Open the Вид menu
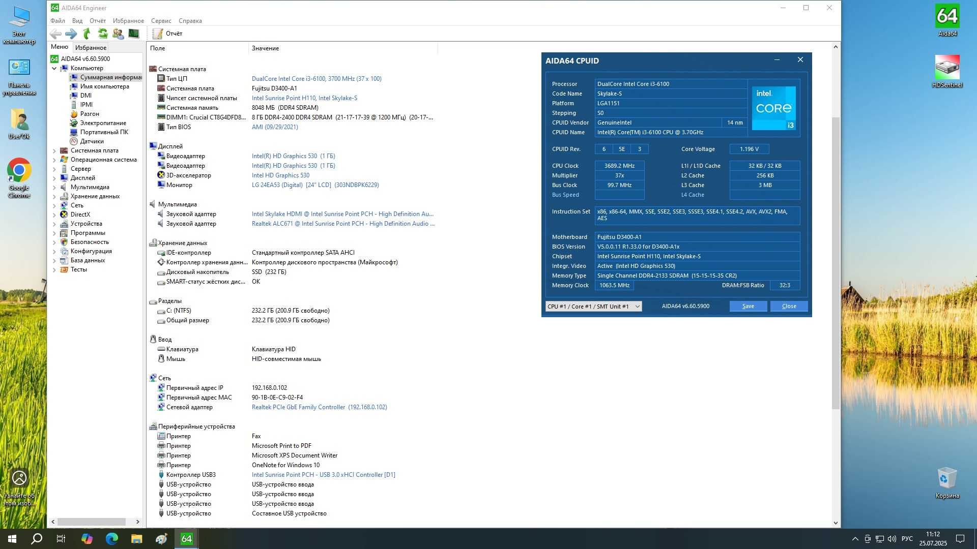Image resolution: width=977 pixels, height=549 pixels. tap(77, 21)
